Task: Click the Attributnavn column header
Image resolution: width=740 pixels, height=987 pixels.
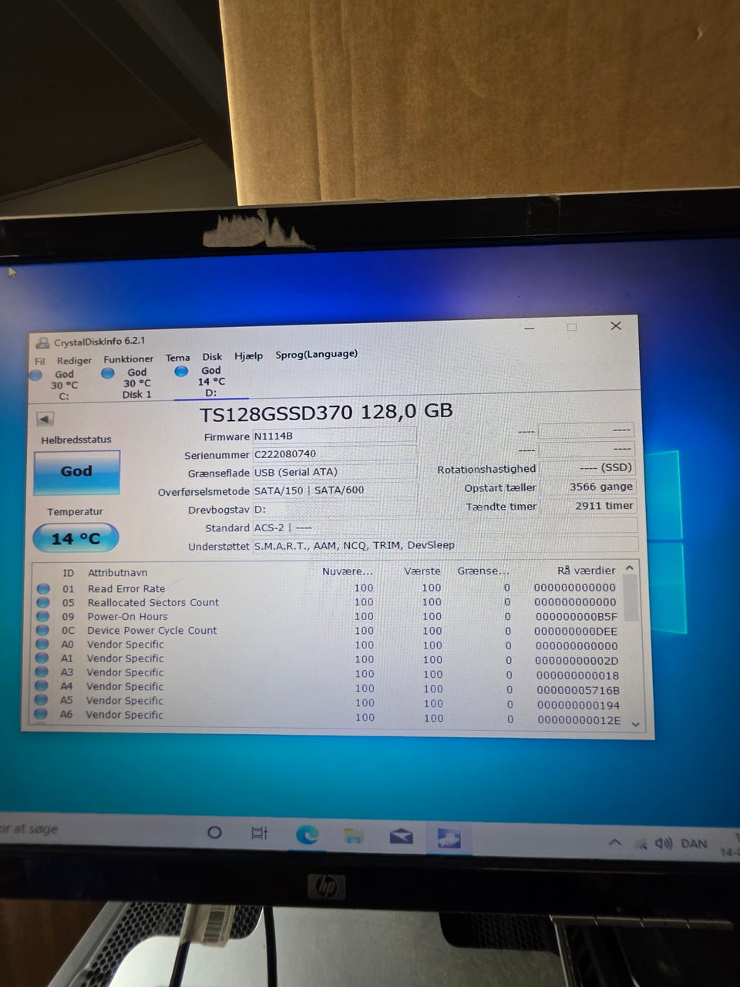Action: [x=117, y=572]
